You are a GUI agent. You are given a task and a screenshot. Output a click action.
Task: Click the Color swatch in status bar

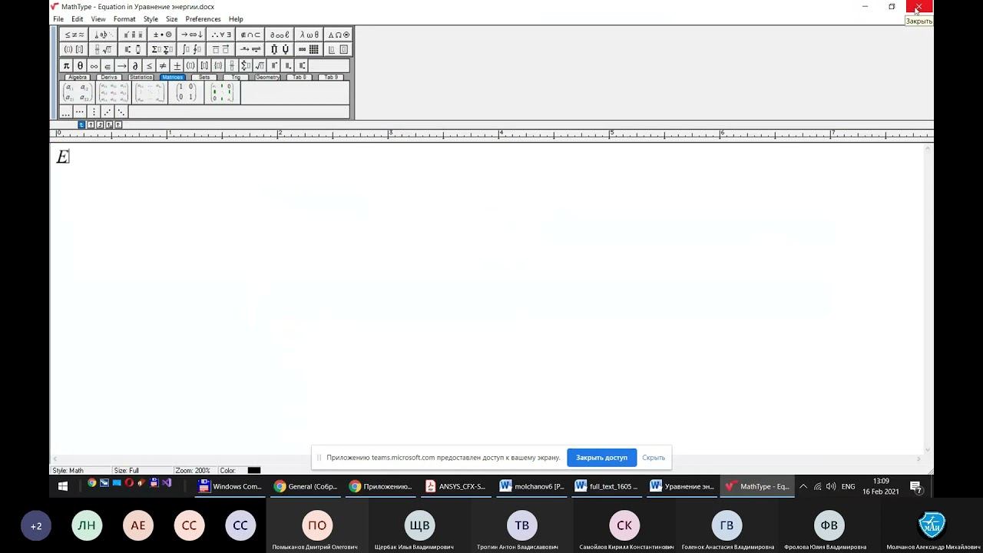click(254, 471)
